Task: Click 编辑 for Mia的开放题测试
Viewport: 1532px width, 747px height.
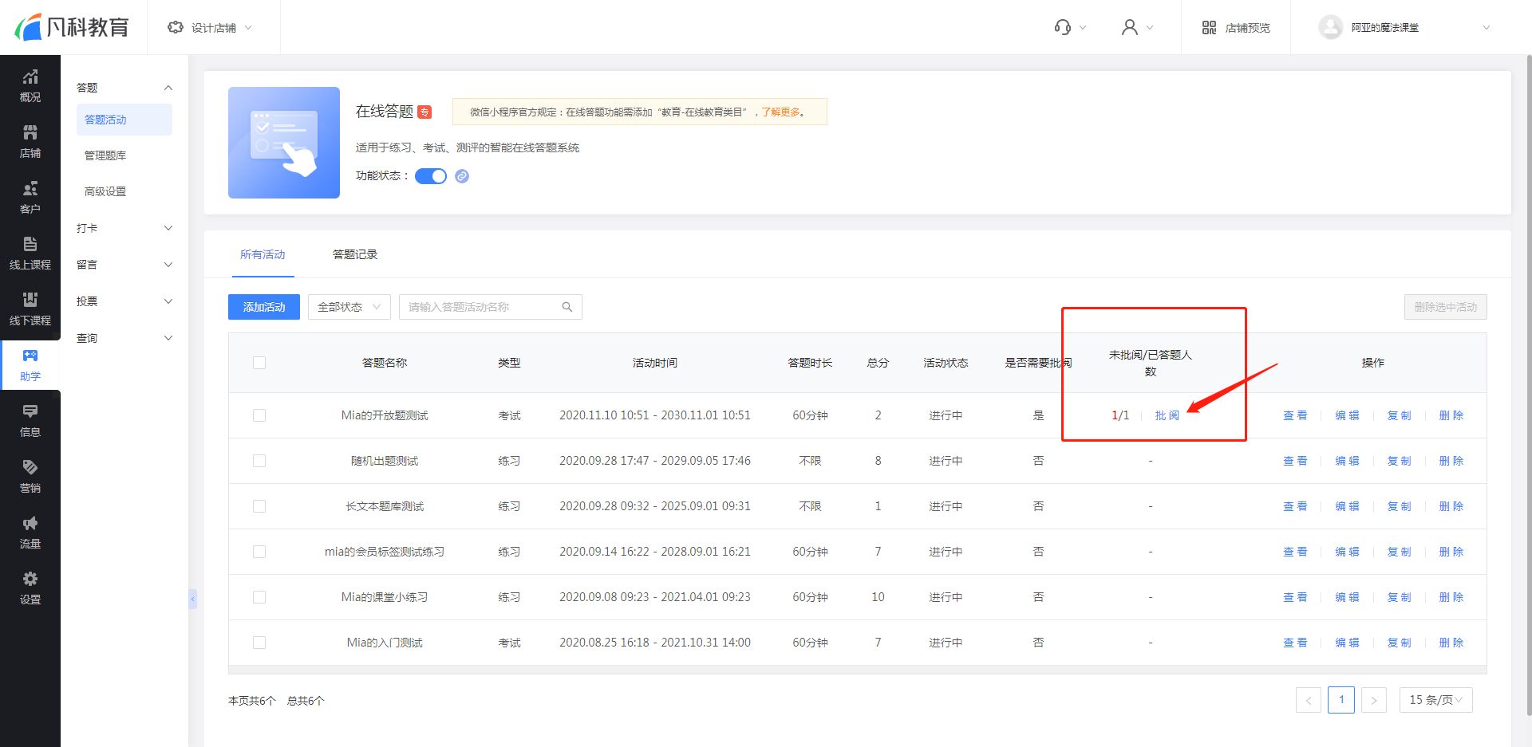Action: coord(1347,415)
